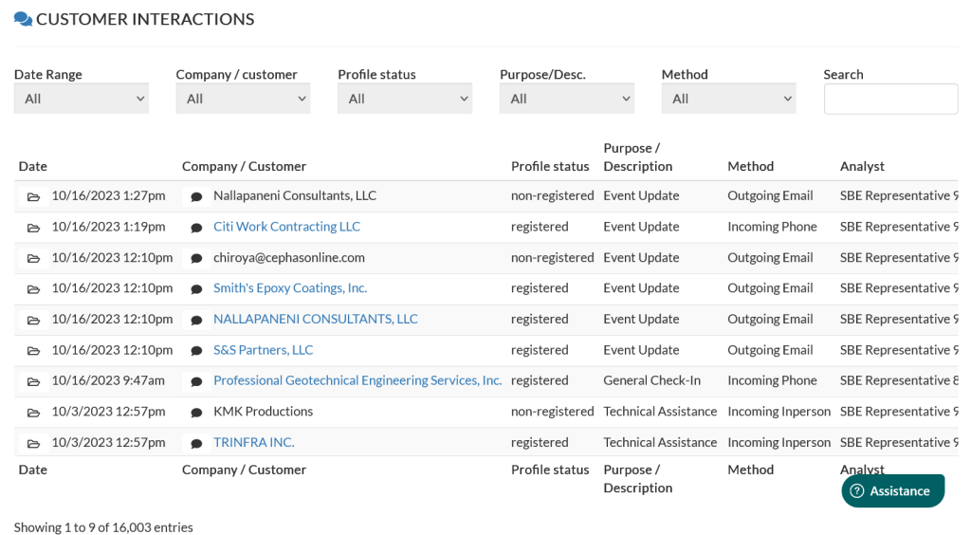
Task: Open NALLAPANENI CONSULTANTS, LLC profile link
Action: (315, 319)
